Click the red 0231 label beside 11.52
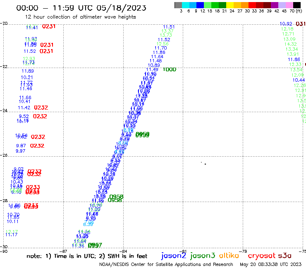This screenshot has width=306, height=268. (46, 51)
